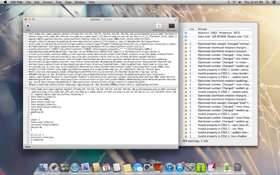Image resolution: width=280 pixels, height=175 pixels.
Task: Click into the tidied CSS output pane
Action: 104,116
